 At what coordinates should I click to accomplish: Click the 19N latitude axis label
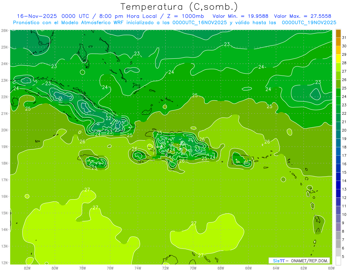click(4, 147)
